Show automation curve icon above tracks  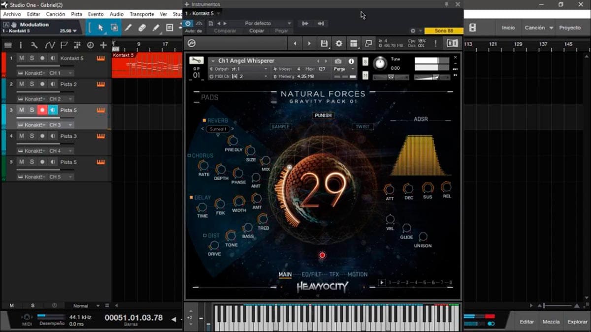50,45
